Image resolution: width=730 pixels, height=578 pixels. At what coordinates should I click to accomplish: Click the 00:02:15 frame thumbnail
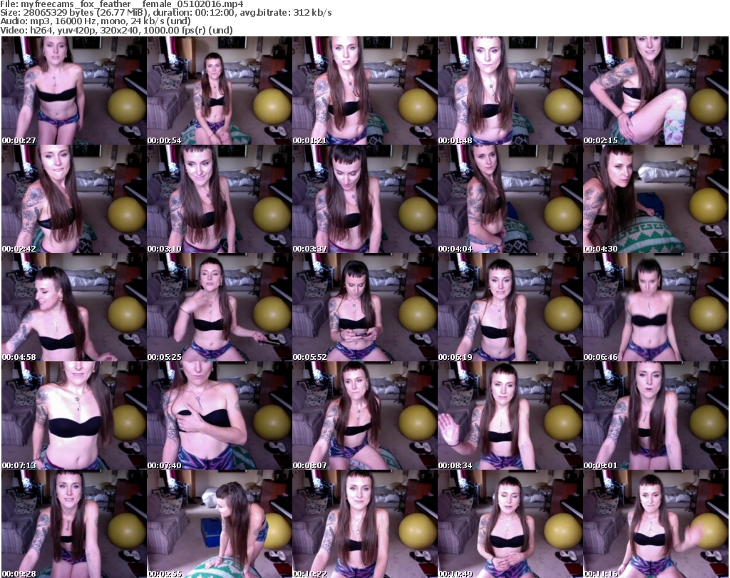655,91
